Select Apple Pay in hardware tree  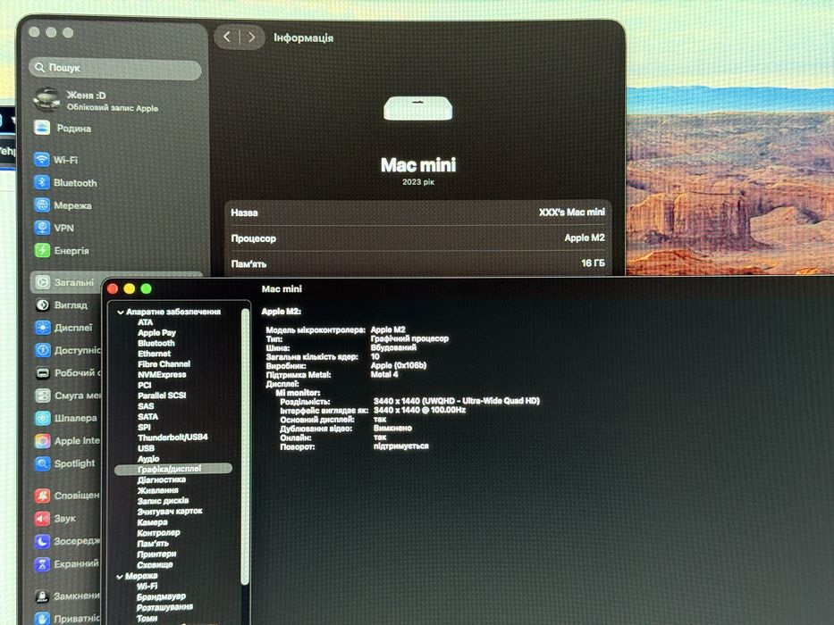[x=156, y=333]
